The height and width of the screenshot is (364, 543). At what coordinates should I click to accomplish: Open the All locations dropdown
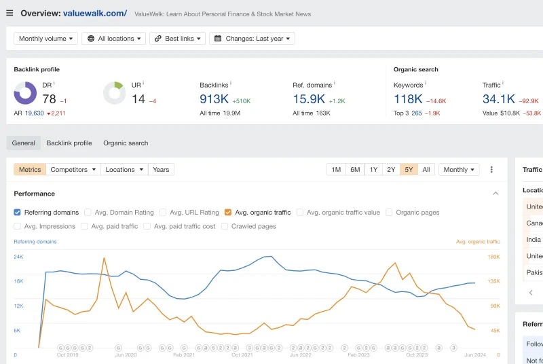pos(113,39)
